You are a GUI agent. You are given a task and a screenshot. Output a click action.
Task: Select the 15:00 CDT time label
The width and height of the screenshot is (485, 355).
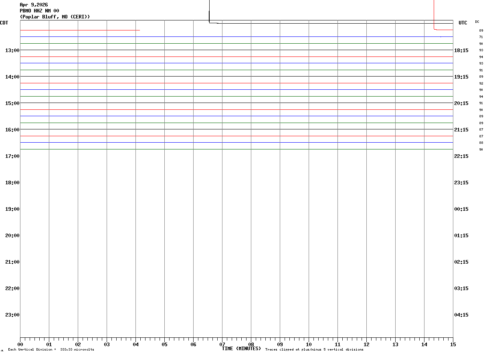tap(12, 103)
